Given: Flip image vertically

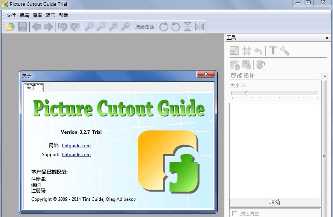Looking at the screenshot, I should 188,27.
